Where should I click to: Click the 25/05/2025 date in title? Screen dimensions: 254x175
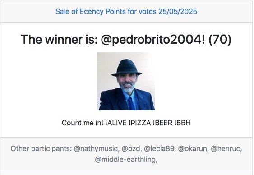pos(178,11)
